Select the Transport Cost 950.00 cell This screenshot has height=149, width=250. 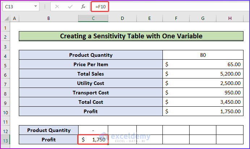point(203,93)
